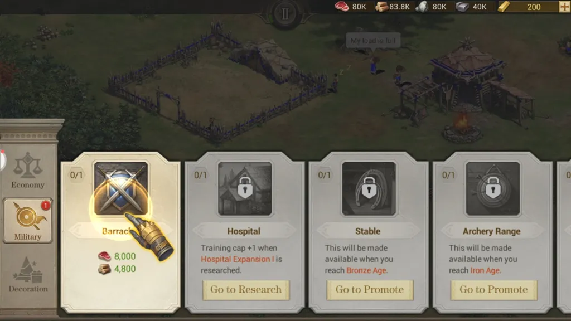Switch to the Military category tab

pos(28,221)
